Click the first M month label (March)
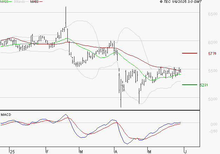 [81, 152]
